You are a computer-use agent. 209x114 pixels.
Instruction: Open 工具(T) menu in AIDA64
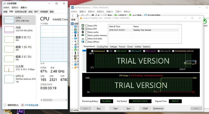pos(118,12)
